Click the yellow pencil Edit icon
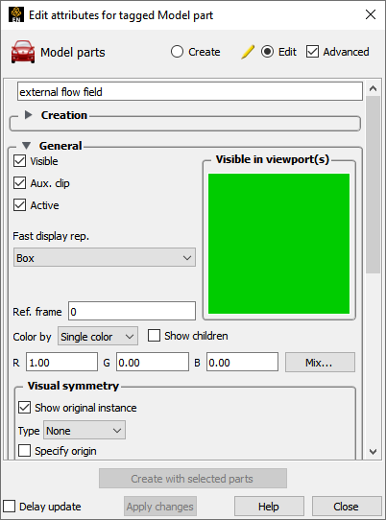Screen dimensions: 386x520 [248, 52]
